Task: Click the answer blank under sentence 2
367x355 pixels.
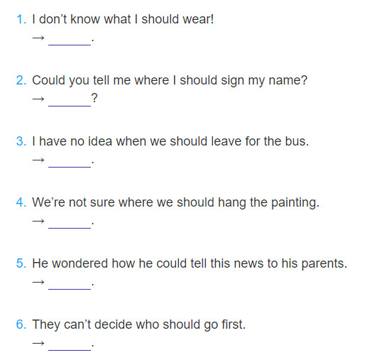Action: click(70, 102)
